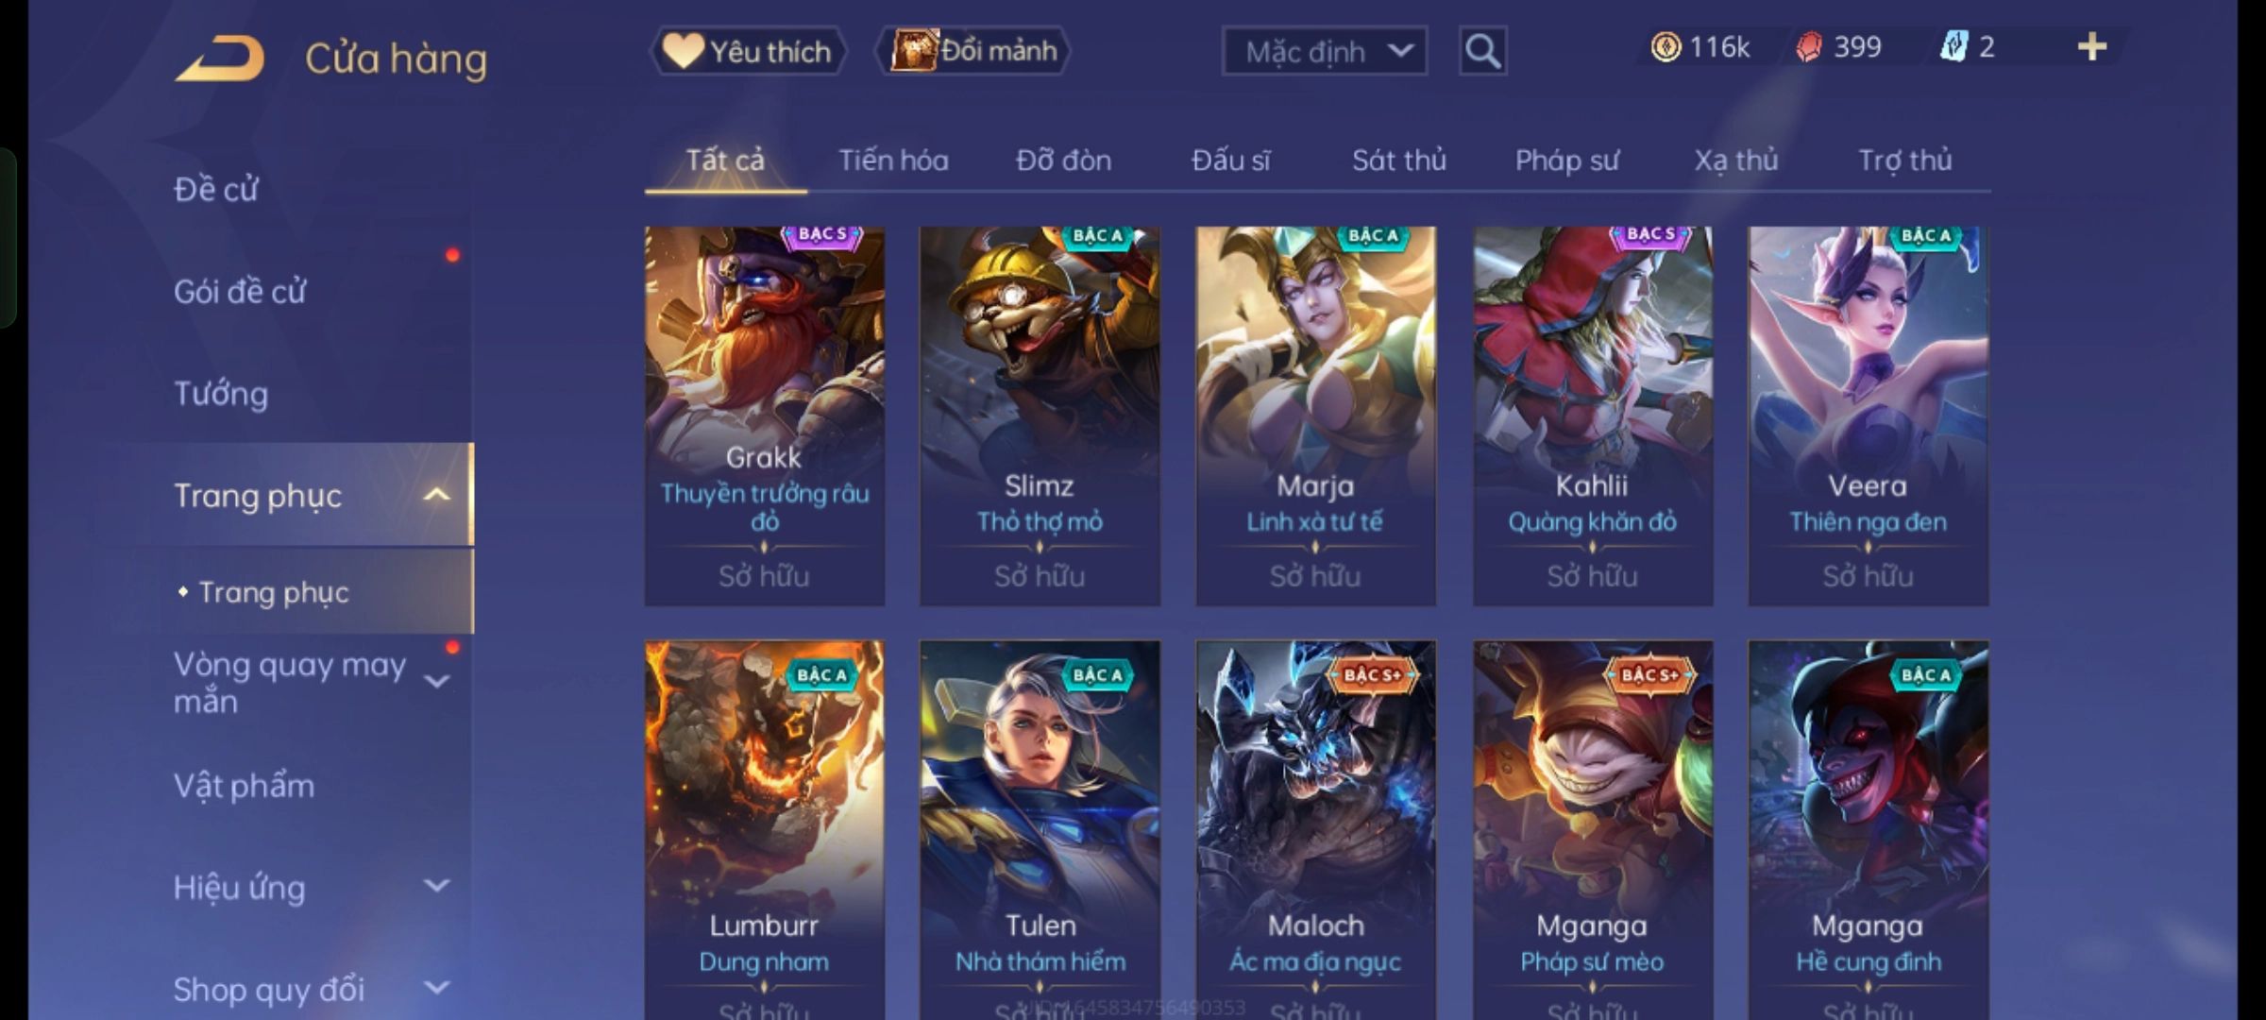Expand the Vòng quay may mắn section
The width and height of the screenshot is (2266, 1020).
[436, 682]
